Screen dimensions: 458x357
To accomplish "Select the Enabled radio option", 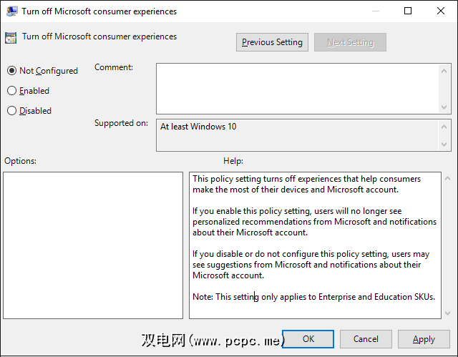I will point(11,91).
